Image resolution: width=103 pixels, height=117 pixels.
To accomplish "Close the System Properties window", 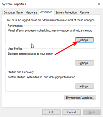I will tap(99, 4).
